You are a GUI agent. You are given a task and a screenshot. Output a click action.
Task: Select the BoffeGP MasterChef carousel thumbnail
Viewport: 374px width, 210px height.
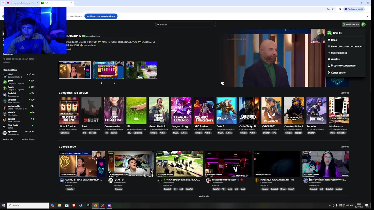click(75, 70)
